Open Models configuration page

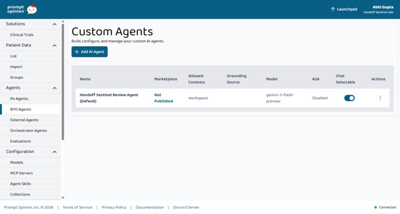[30, 162]
